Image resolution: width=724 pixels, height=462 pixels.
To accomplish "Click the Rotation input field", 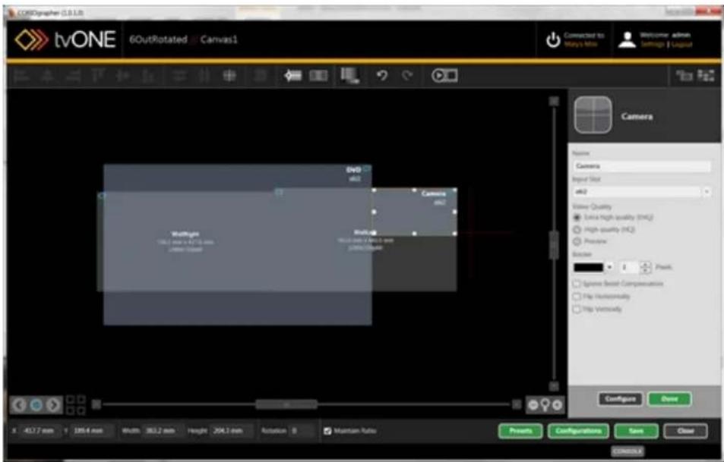I will [302, 431].
